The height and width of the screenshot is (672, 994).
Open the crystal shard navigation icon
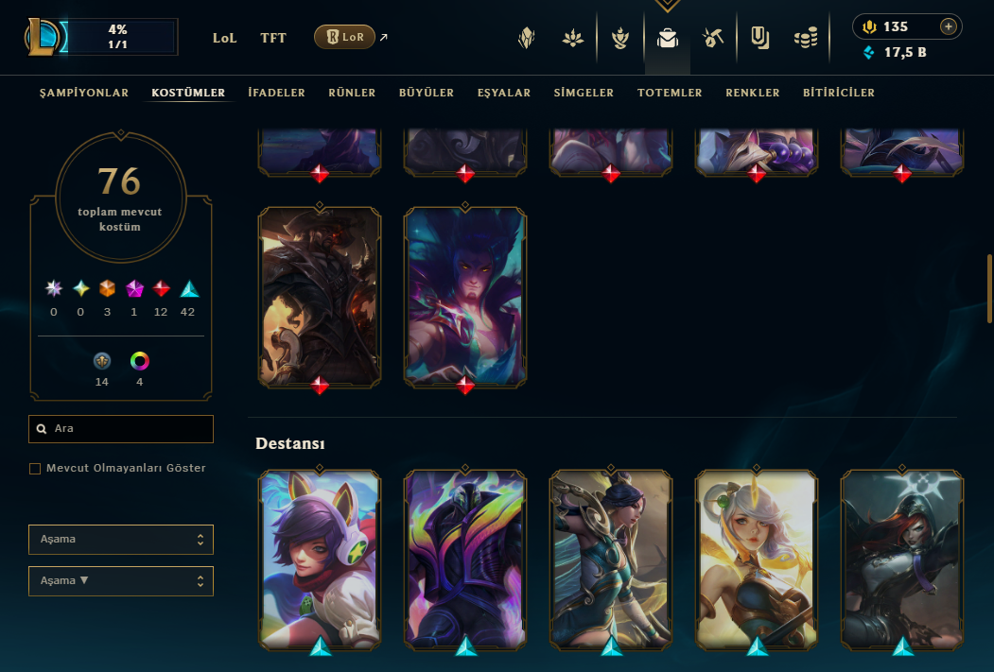[526, 39]
